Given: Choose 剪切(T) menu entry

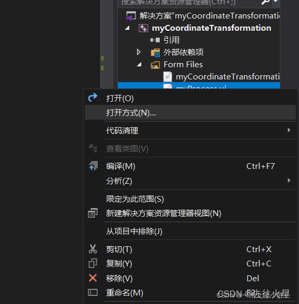Looking at the screenshot, I should tap(190, 249).
